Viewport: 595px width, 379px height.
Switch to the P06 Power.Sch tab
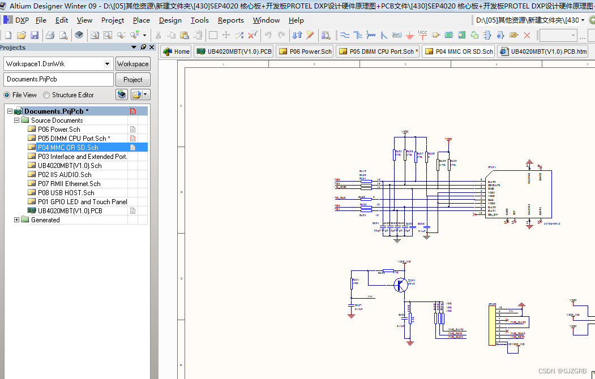[x=305, y=51]
